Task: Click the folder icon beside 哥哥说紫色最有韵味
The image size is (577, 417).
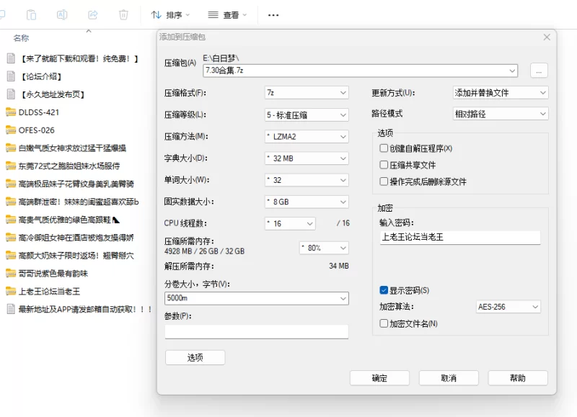Action: coord(11,274)
